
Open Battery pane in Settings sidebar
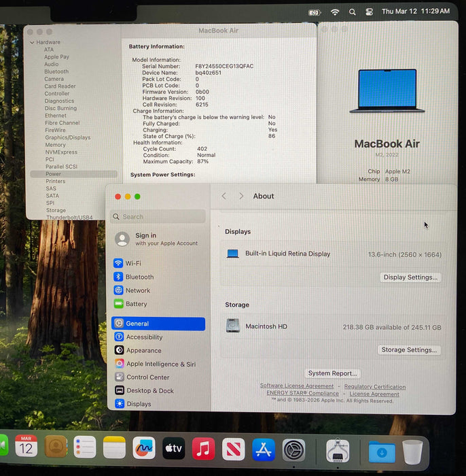158,303
